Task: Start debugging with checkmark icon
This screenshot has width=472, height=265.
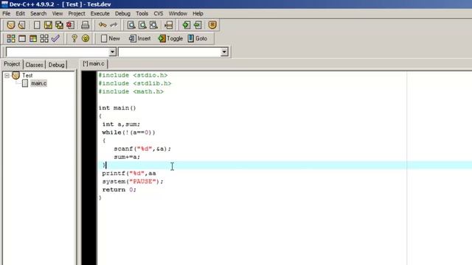Action: pos(55,38)
